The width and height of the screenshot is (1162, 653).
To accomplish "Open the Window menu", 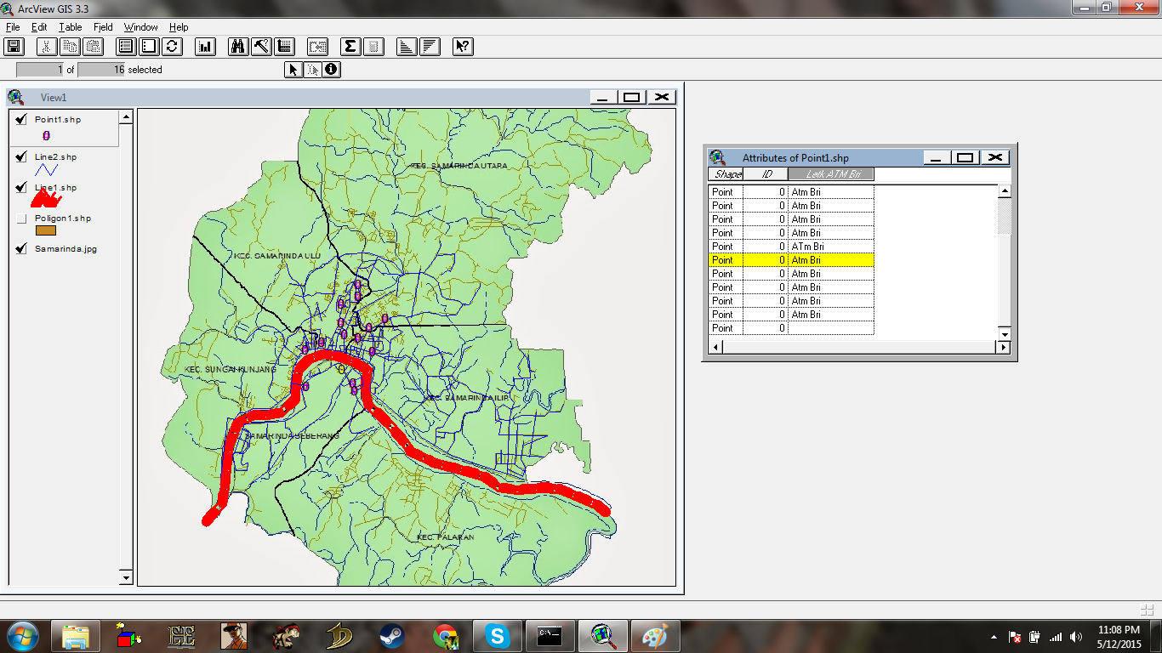I will pyautogui.click(x=140, y=26).
